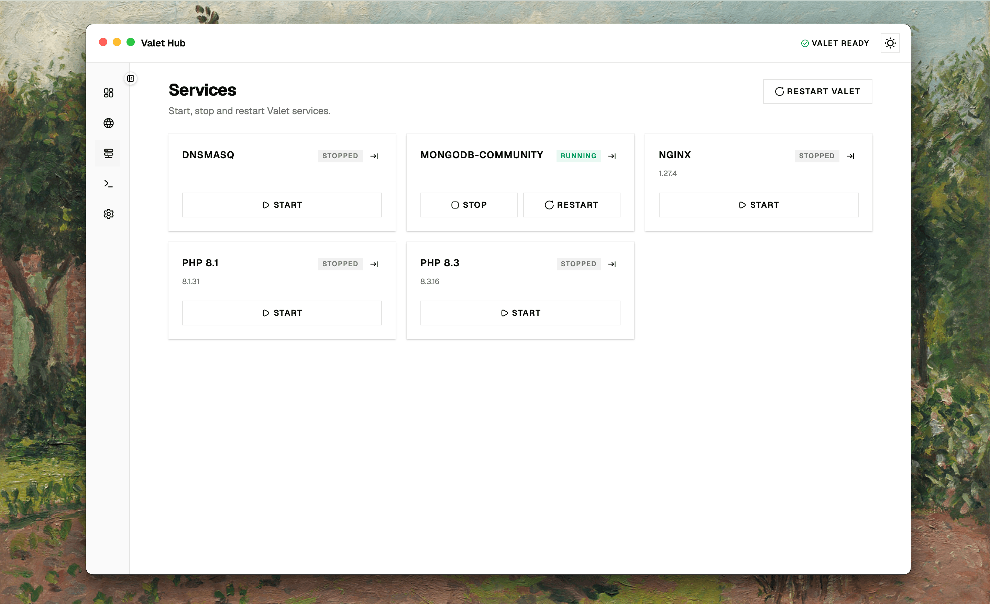Click the PHP 8.1 card title

coord(200,263)
